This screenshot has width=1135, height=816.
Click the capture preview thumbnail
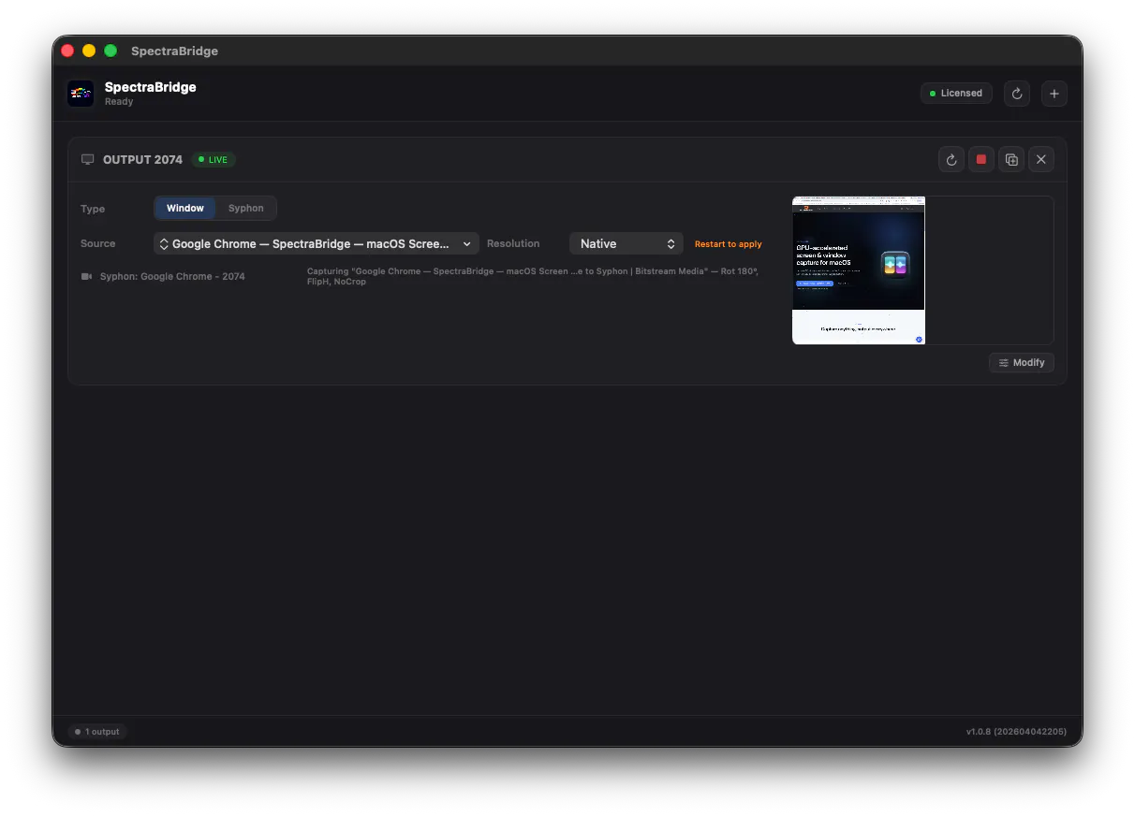coord(859,270)
